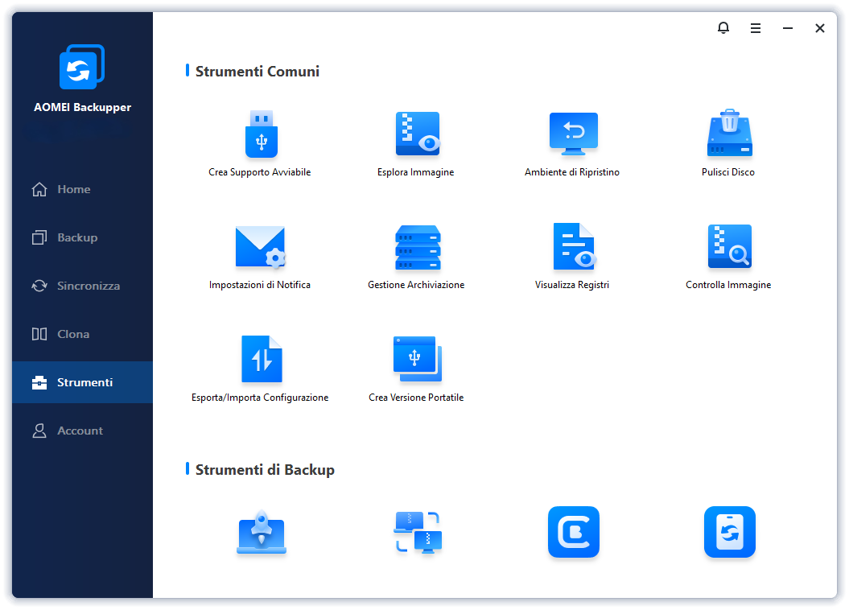Screen dimensions: 849x610
Task: Click the rocket laptop backup tool icon
Action: 261,532
